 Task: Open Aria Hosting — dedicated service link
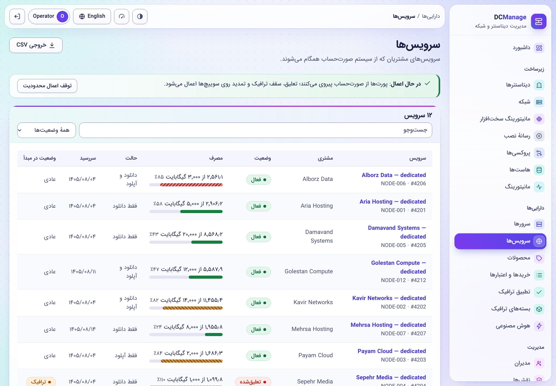(393, 201)
